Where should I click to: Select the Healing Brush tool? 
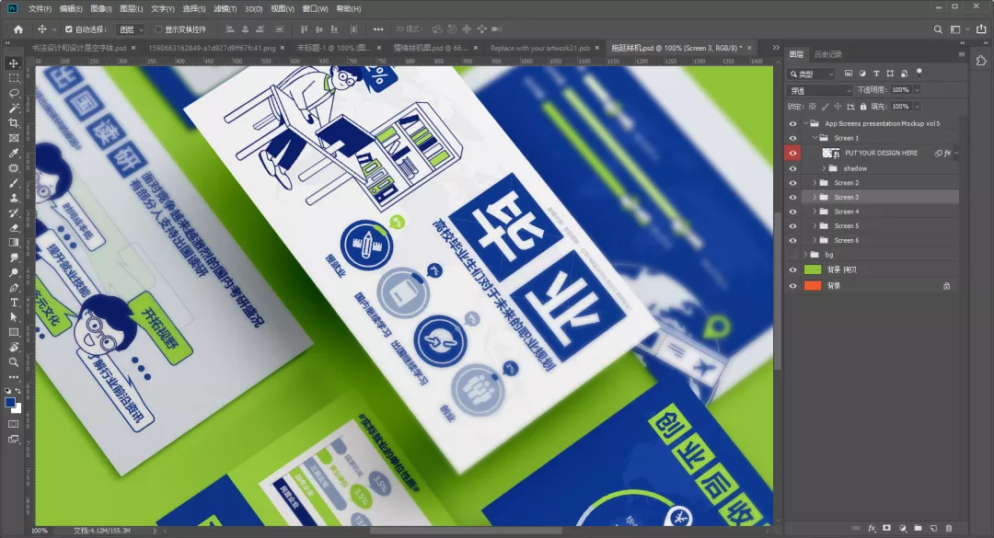[x=13, y=168]
